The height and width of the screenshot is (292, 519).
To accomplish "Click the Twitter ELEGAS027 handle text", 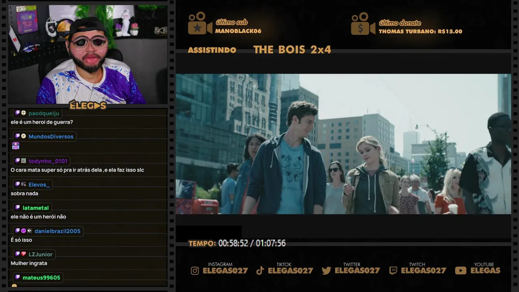I will (x=357, y=271).
